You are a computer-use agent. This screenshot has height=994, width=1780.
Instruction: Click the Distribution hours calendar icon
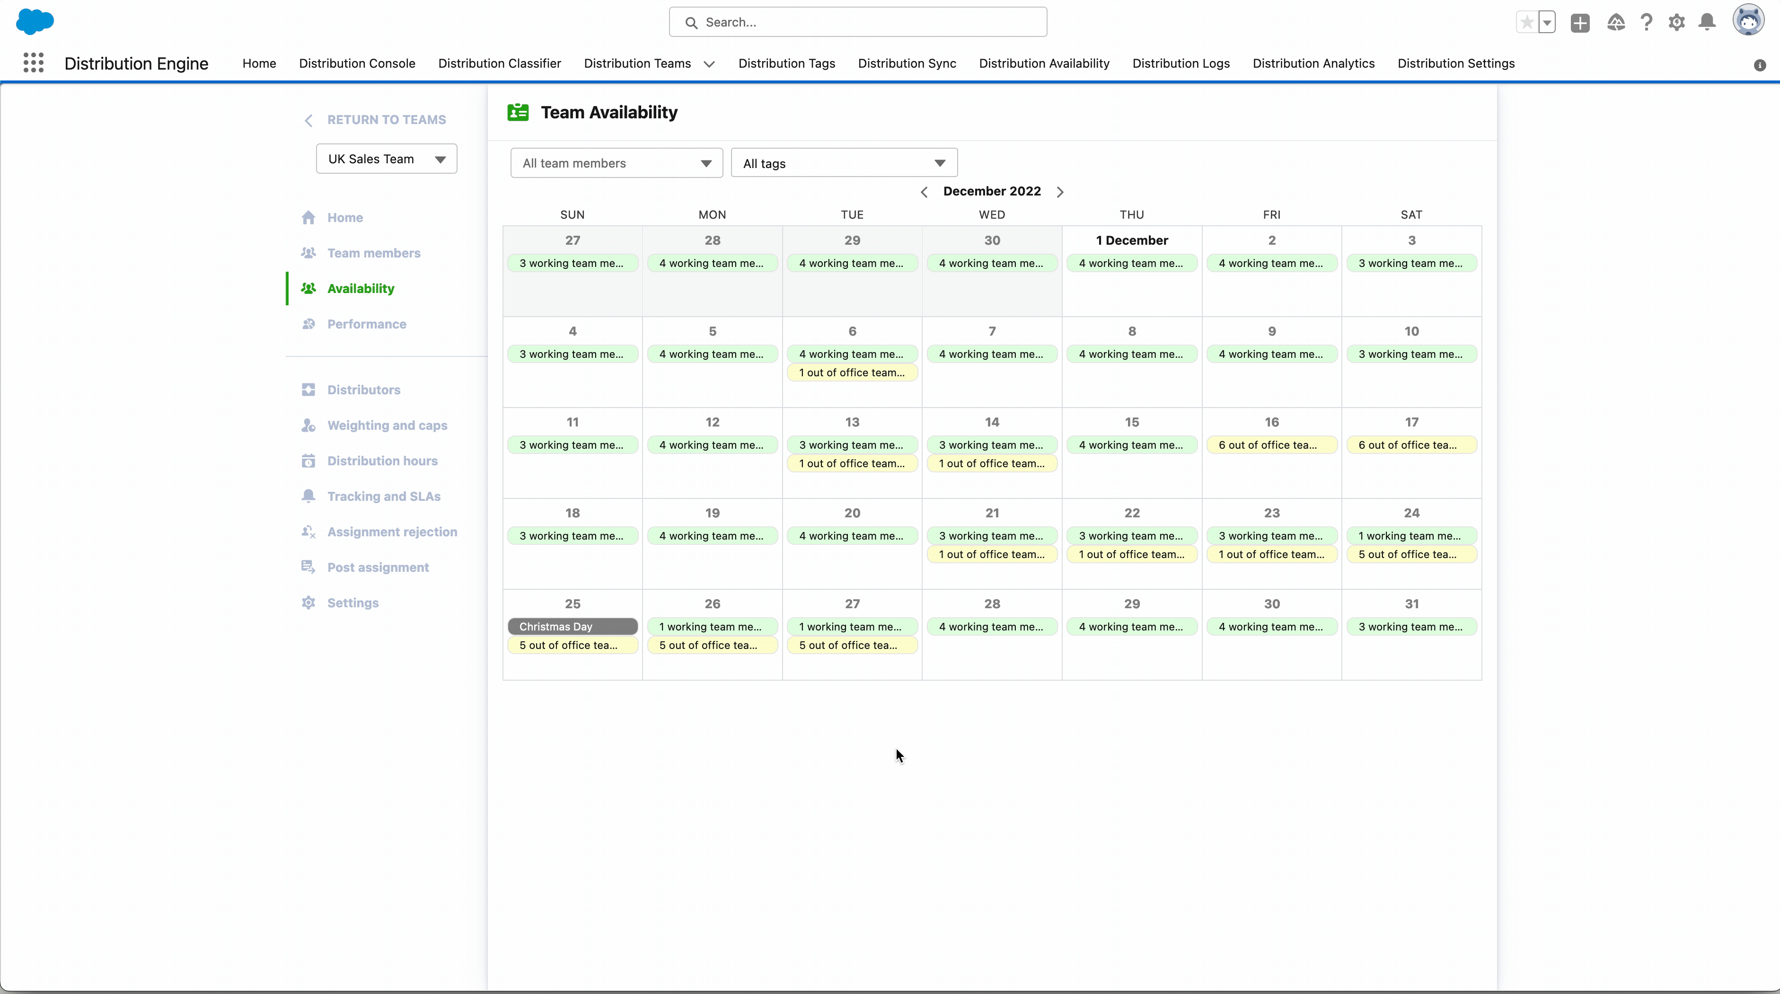click(308, 461)
